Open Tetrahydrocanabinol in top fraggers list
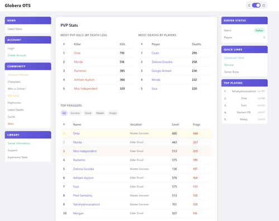 (x=86, y=204)
